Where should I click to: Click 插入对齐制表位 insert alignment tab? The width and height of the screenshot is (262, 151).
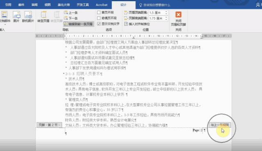(137, 24)
